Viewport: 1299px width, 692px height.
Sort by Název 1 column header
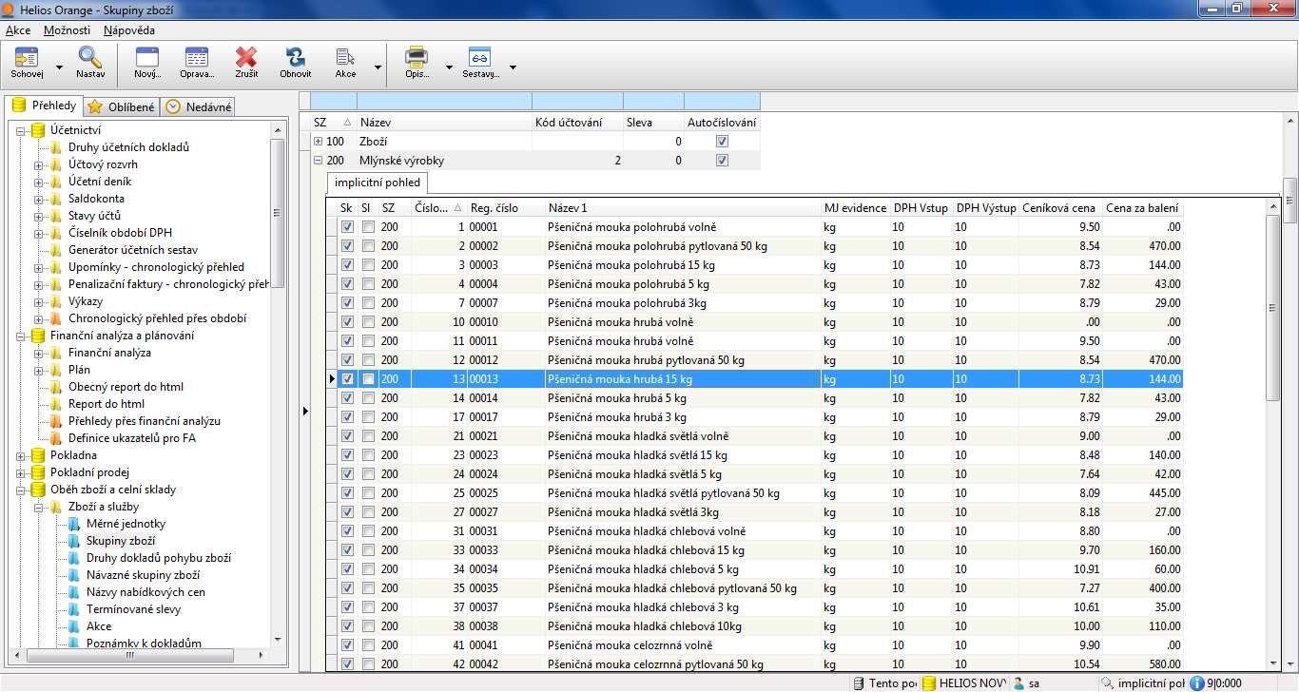[x=682, y=207]
